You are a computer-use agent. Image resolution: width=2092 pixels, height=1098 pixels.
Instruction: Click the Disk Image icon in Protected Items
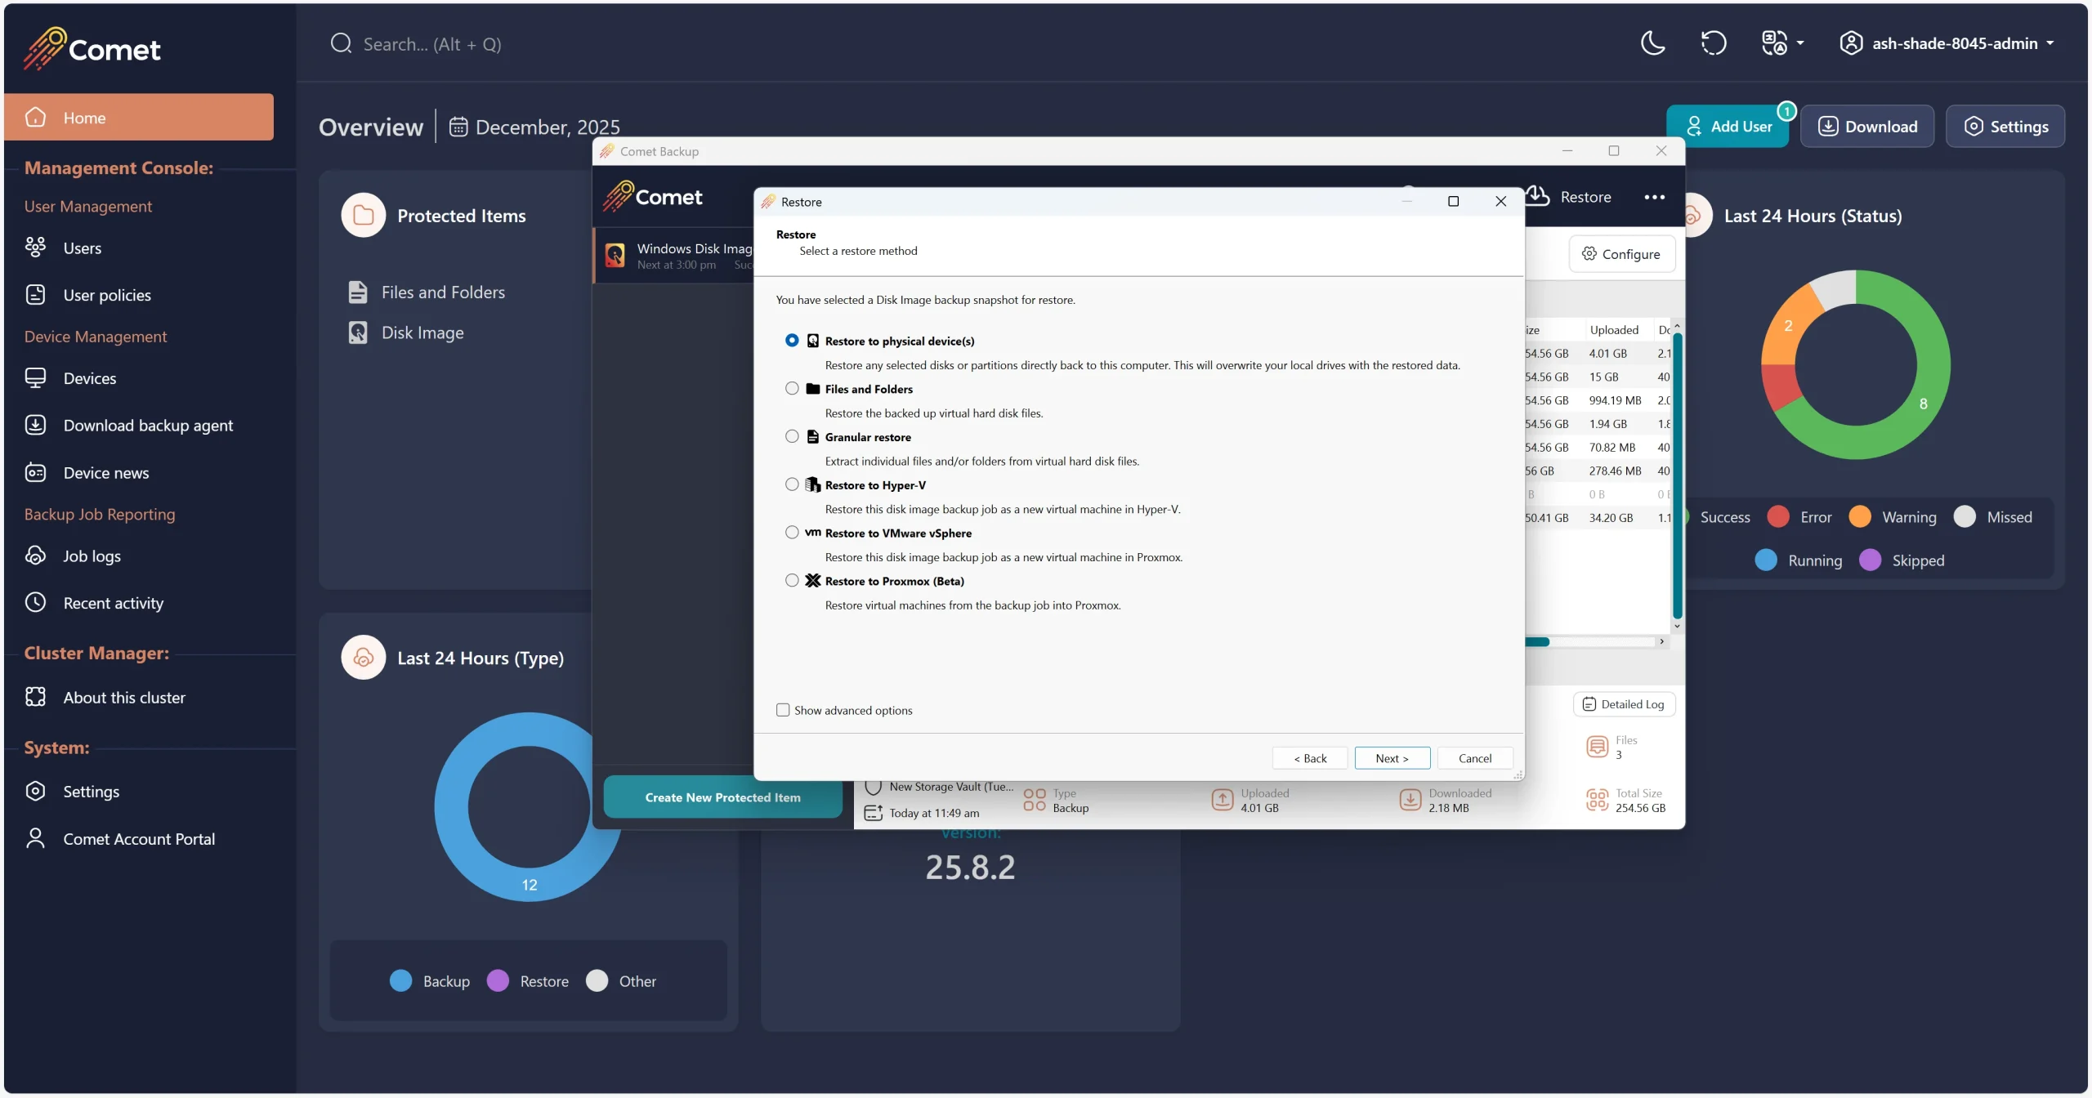click(358, 333)
